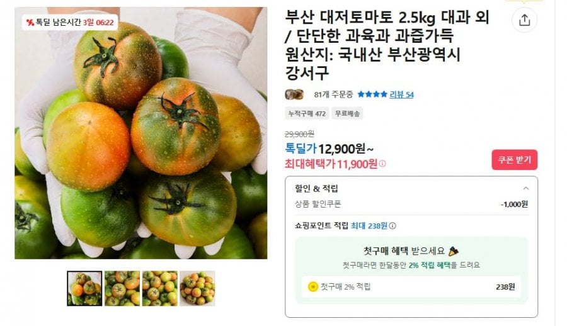The image size is (567, 326).
Task: Click the 톡딜 percent badge icon
Action: click(x=30, y=23)
